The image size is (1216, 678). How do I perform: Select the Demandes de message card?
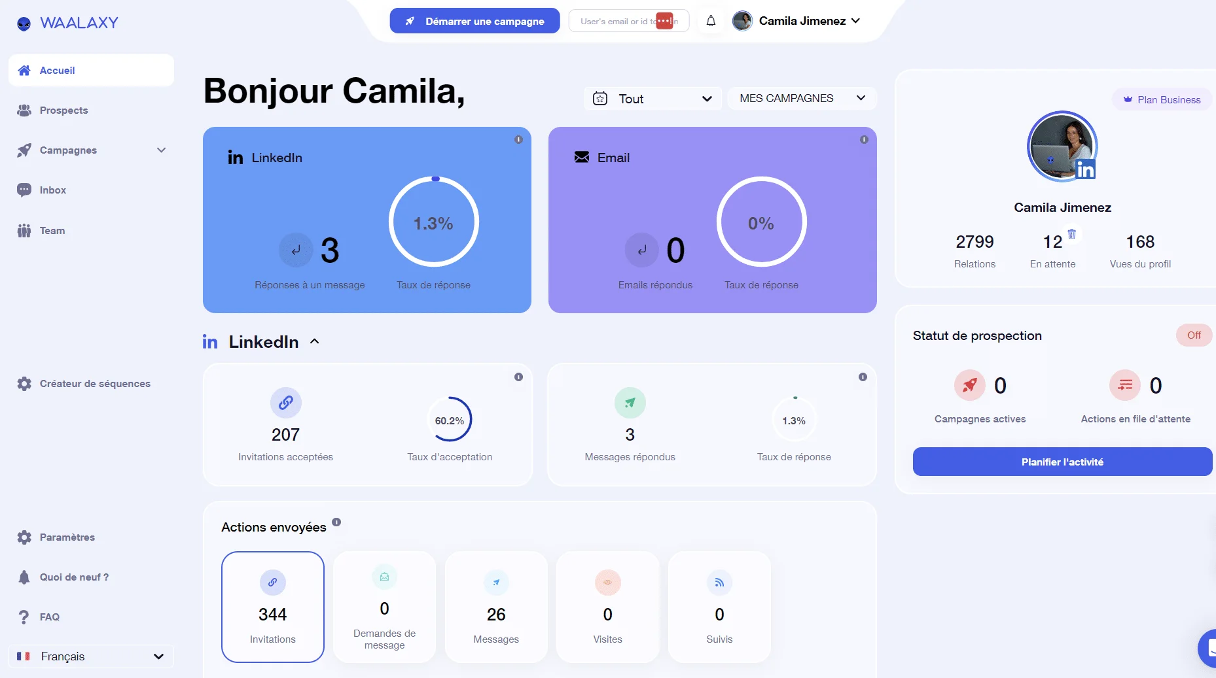pyautogui.click(x=385, y=607)
